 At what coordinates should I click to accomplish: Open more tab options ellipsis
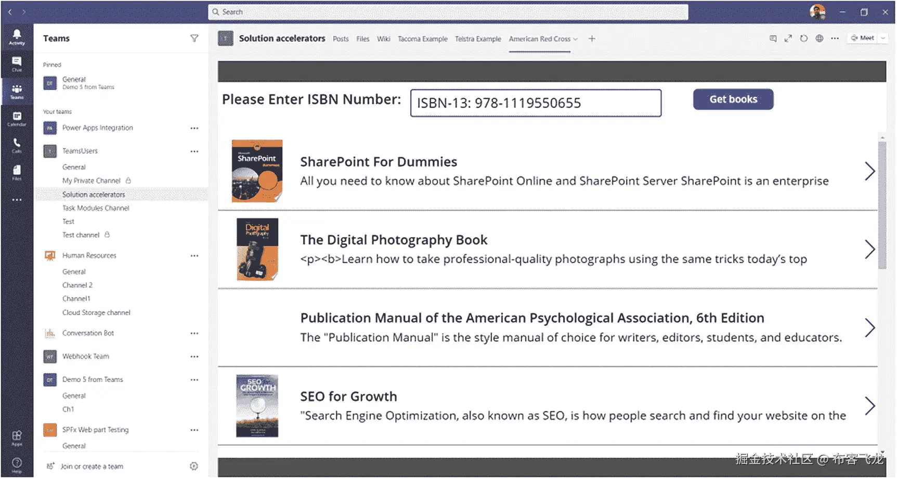coord(835,38)
